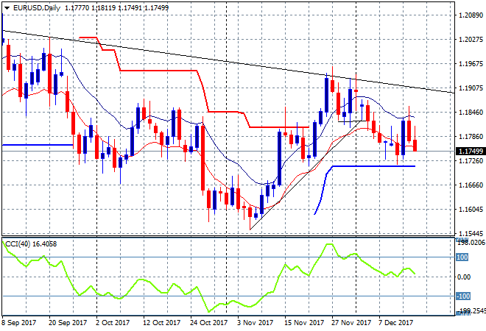Click CCI level label 100
486x331 pixels.
pyautogui.click(x=462, y=257)
